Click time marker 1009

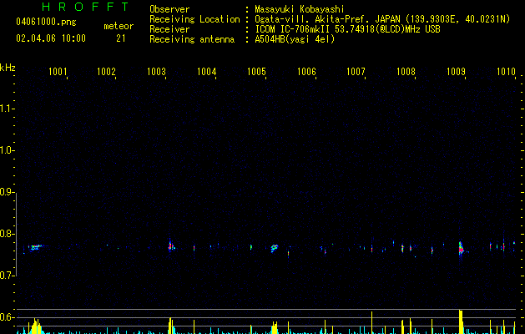tap(456, 72)
